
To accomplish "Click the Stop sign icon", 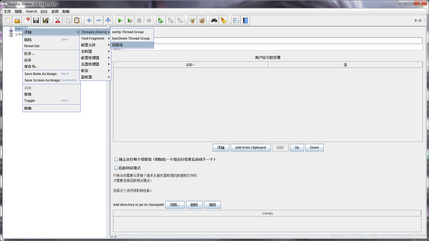I will pyautogui.click(x=139, y=20).
